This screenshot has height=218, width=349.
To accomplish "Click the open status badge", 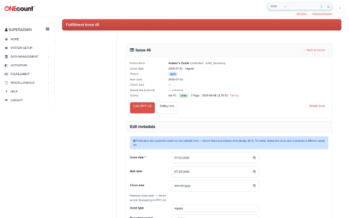I will click(x=173, y=74).
